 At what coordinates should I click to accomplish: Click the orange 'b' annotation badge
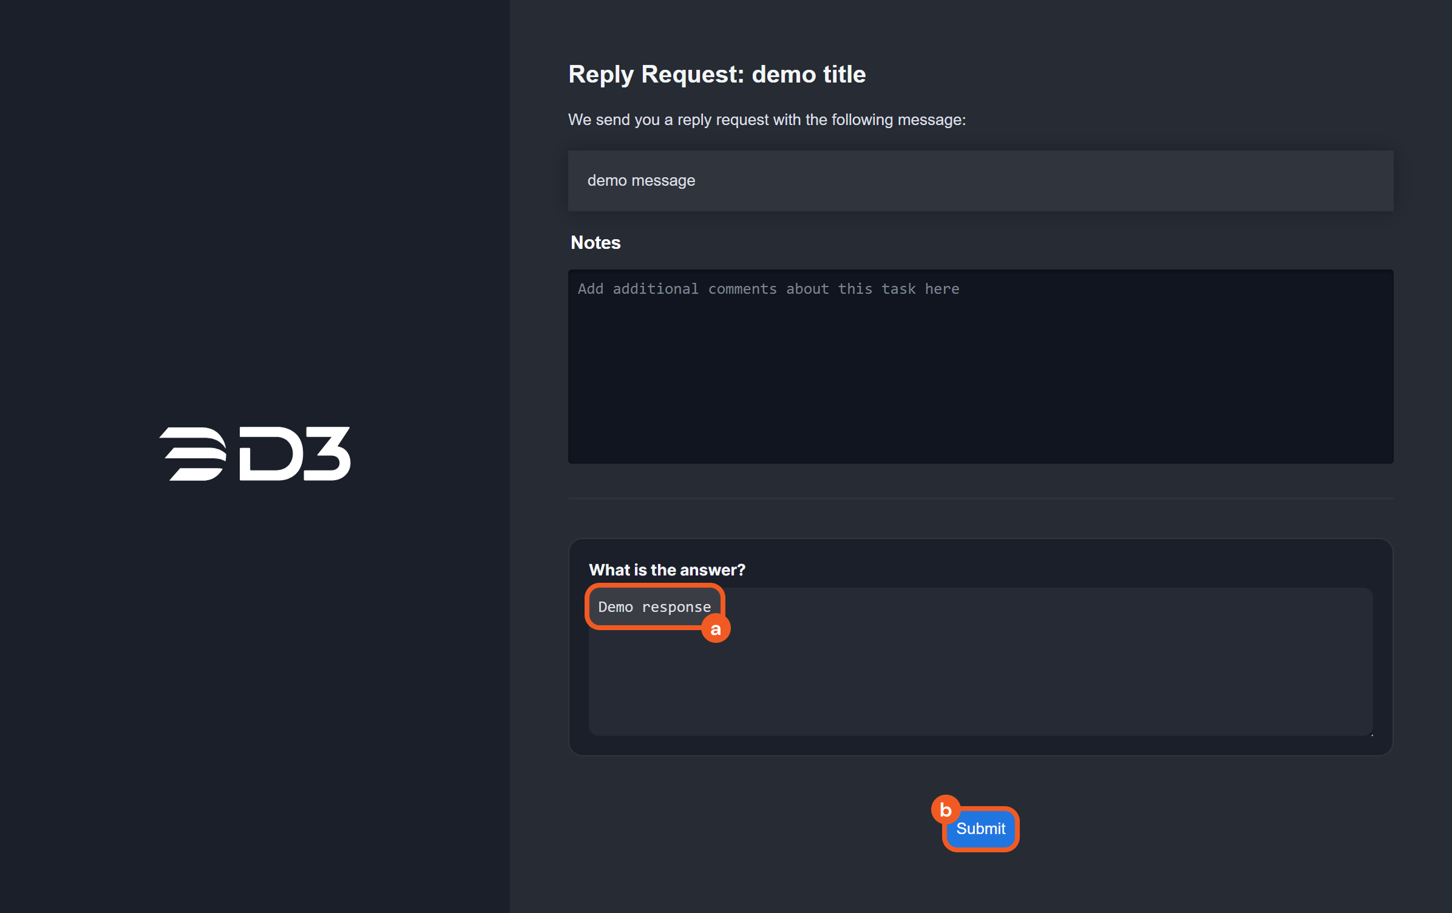click(945, 809)
